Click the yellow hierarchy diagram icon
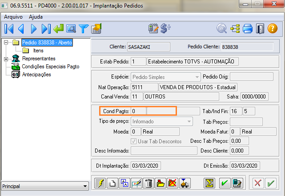The image size is (285, 196). tap(235, 29)
